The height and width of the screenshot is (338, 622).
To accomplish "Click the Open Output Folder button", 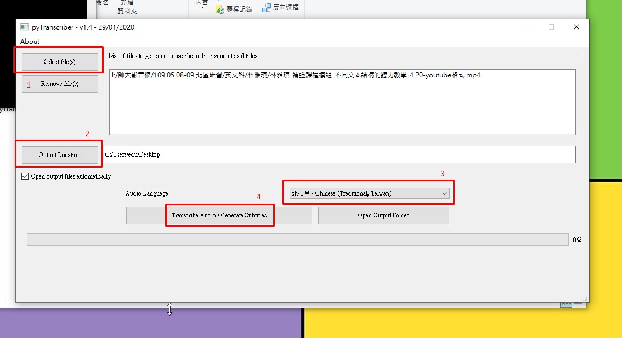I will tap(383, 215).
